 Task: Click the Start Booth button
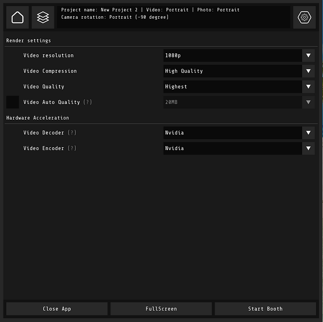pos(265,308)
